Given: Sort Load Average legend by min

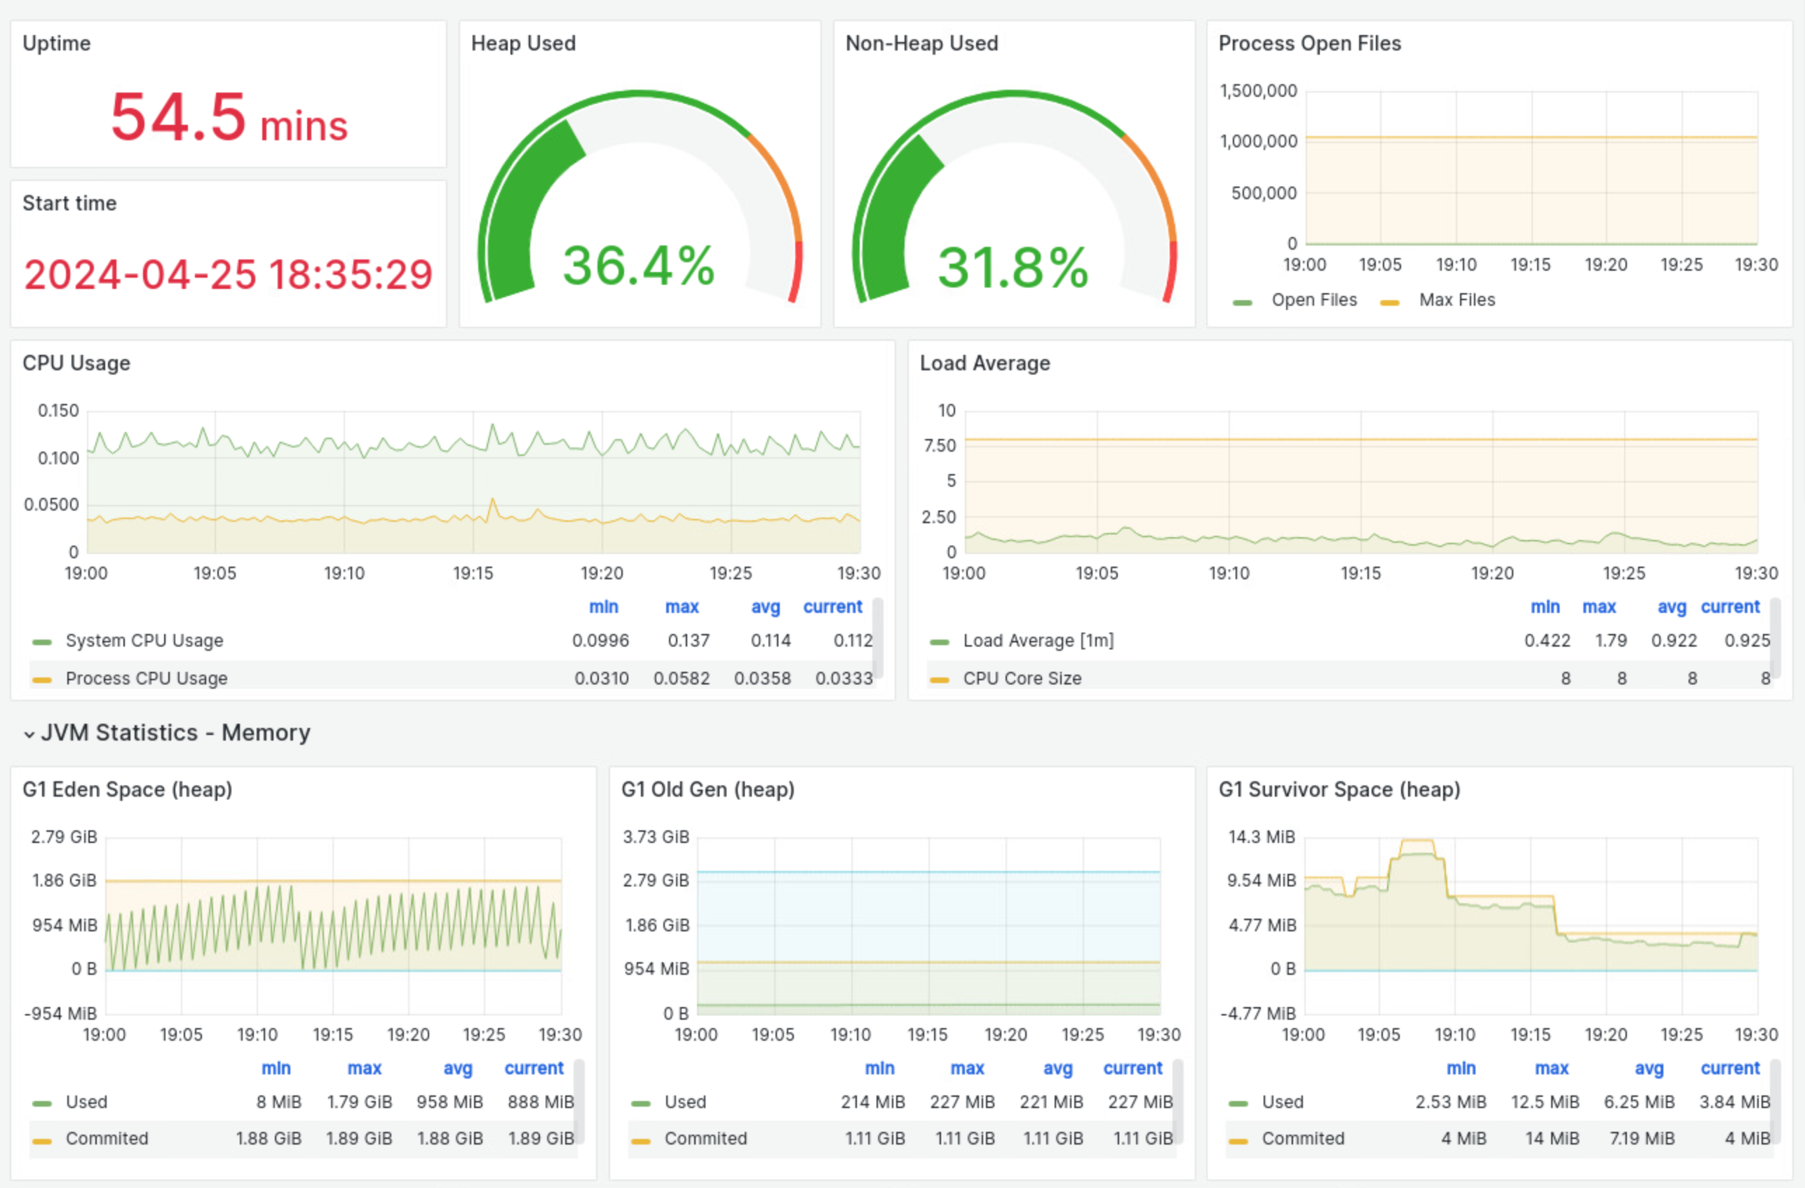Looking at the screenshot, I should click(1545, 607).
